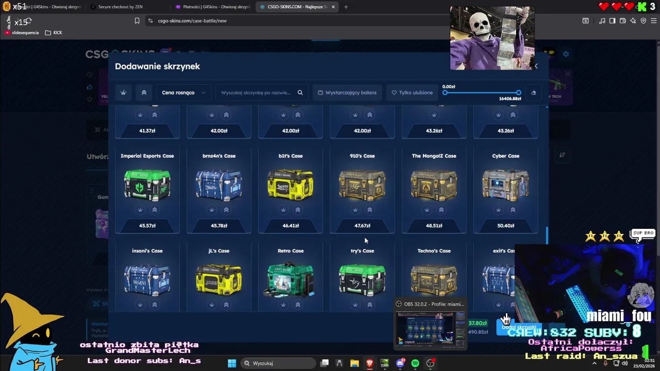The image size is (660, 371).
Task: Click double-chevron icon on brnz4n's Case
Action: coord(226,210)
